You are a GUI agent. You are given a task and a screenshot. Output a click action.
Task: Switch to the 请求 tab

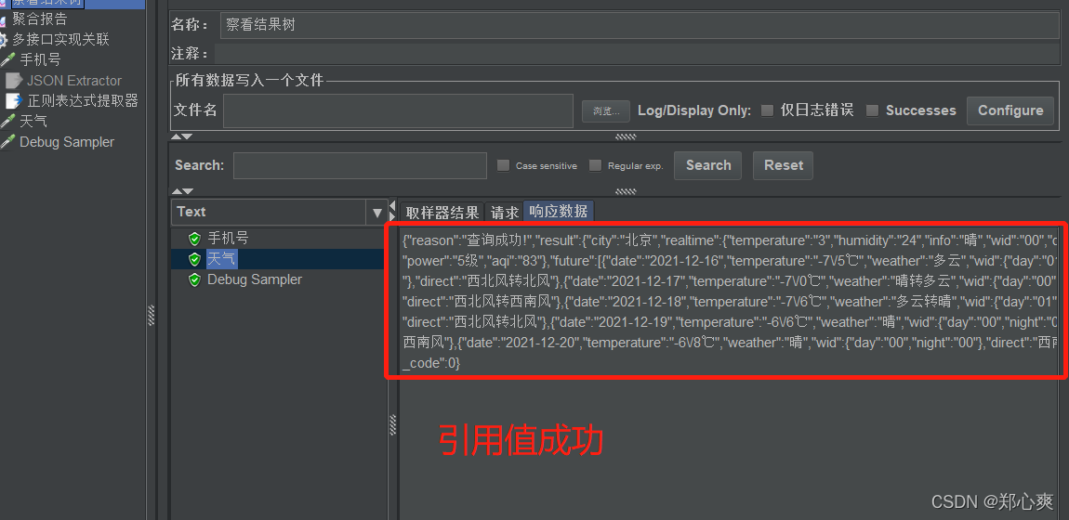505,213
